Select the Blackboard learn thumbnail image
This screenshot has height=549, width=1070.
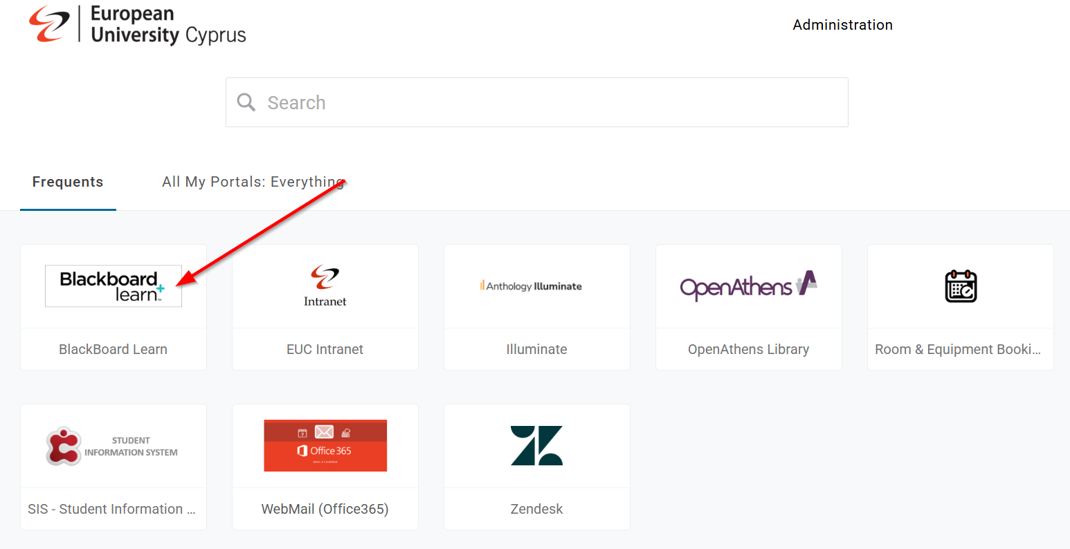113,286
